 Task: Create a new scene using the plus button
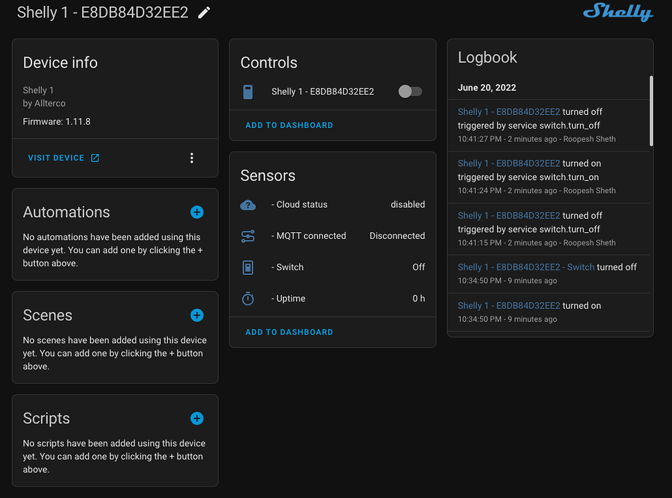tap(197, 315)
